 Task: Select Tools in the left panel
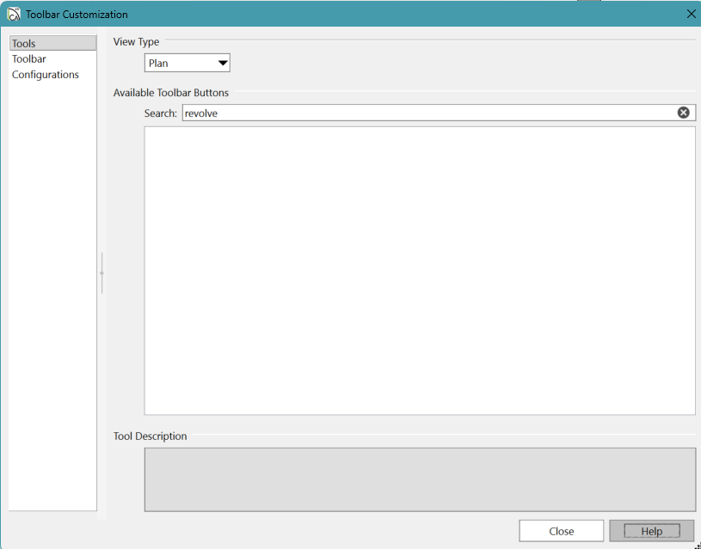pos(24,44)
